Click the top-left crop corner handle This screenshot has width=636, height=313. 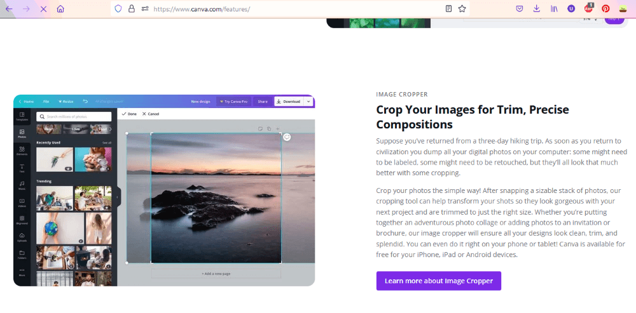[151, 133]
